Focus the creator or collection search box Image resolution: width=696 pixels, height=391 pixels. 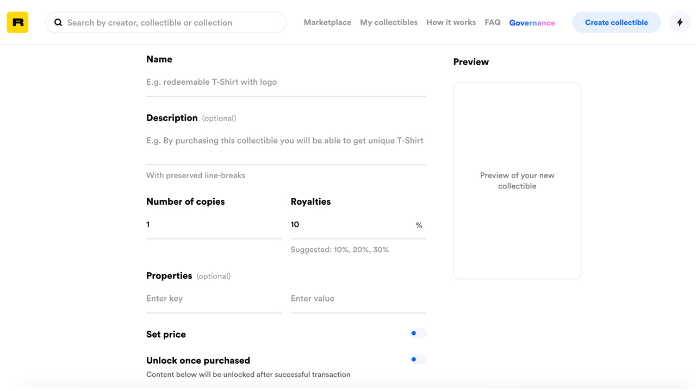pos(166,22)
